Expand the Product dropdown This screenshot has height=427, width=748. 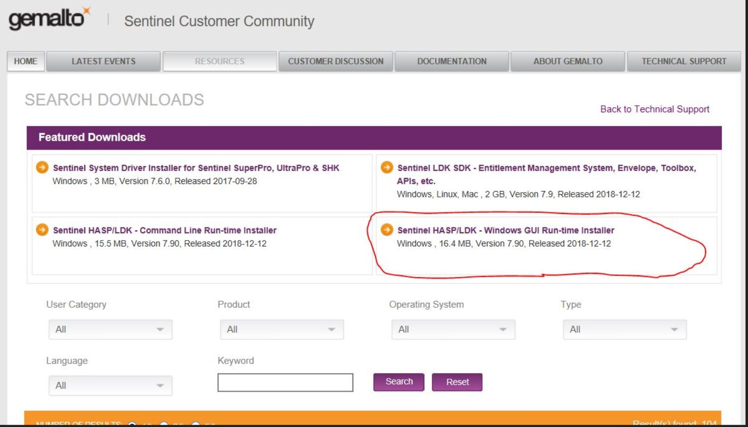coord(282,329)
